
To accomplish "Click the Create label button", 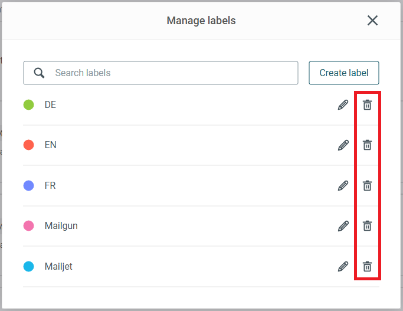I will [x=343, y=73].
